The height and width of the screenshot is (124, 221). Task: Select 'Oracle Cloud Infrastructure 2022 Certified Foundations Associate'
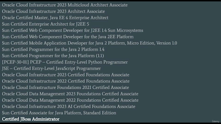[x=66, y=81]
